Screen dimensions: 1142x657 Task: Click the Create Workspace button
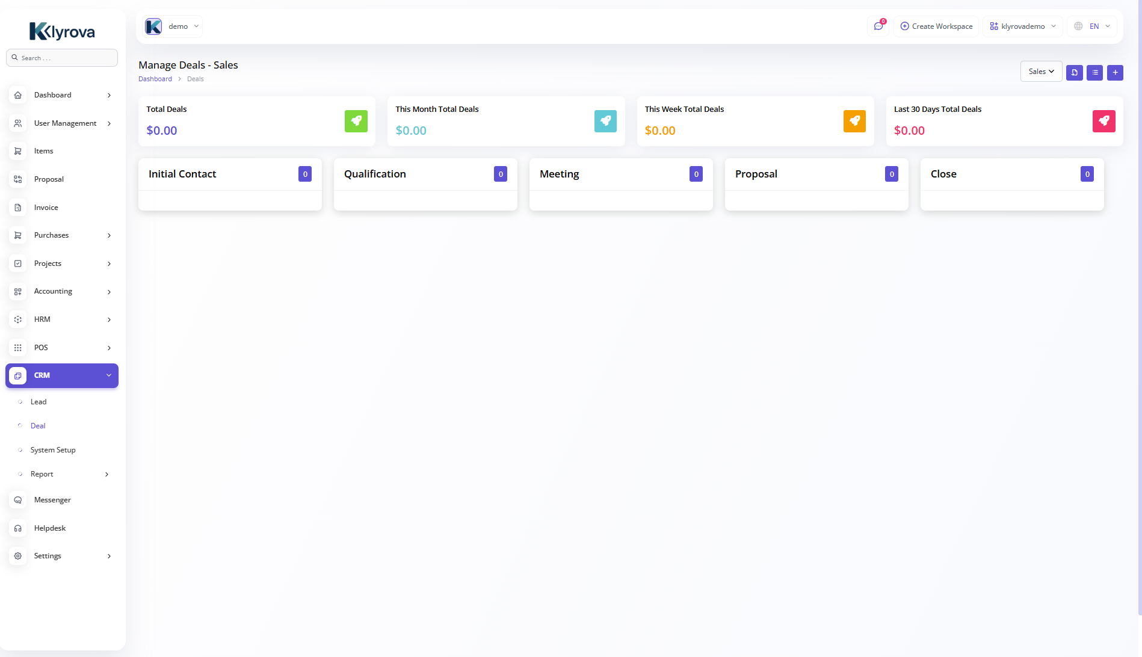[x=936, y=26]
